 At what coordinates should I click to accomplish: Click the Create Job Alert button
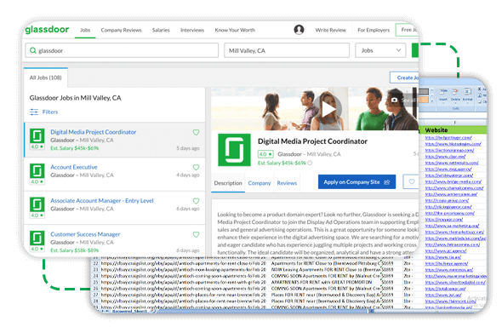pos(404,78)
